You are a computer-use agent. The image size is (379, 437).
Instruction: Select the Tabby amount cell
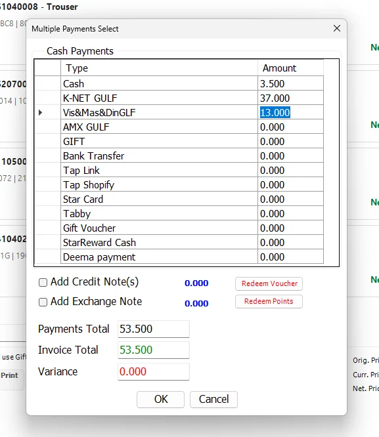click(x=290, y=214)
